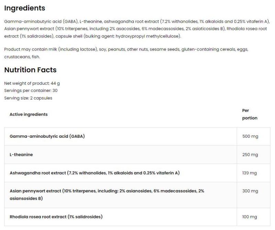275x230 pixels.
Task: Select the L-theanine table row label
Action: tap(21, 155)
